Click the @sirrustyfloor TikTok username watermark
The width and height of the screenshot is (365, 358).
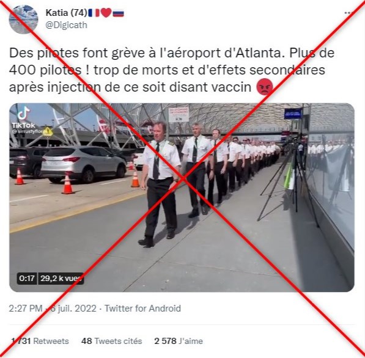click(29, 131)
